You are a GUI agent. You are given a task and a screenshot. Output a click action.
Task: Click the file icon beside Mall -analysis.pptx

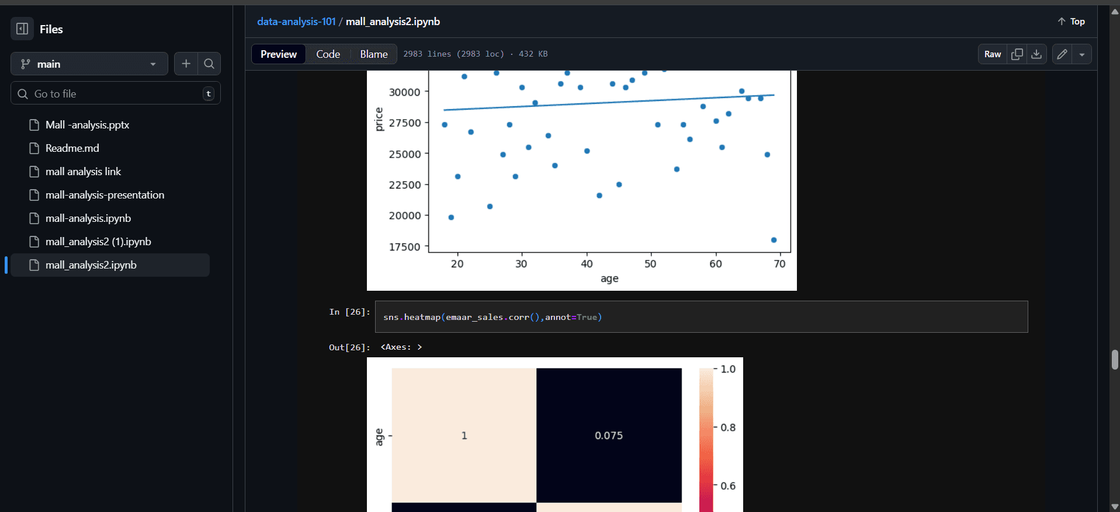(x=34, y=125)
